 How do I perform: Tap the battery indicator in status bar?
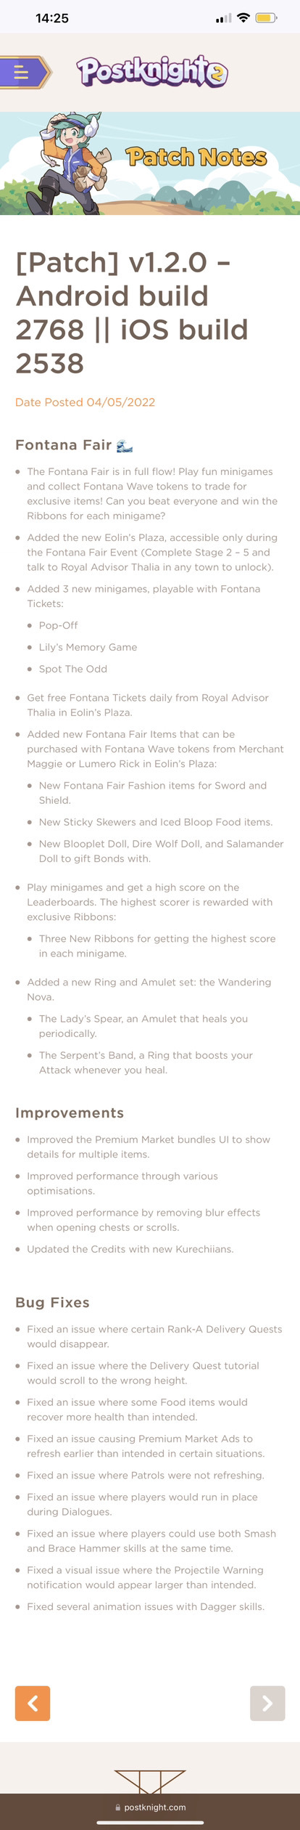click(x=266, y=17)
